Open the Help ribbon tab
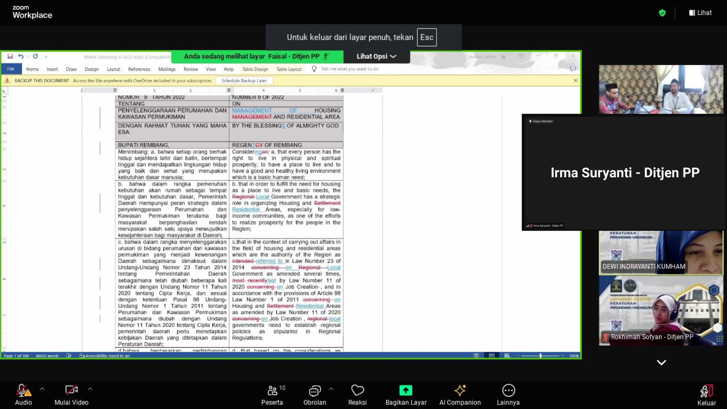727x409 pixels. tap(229, 69)
